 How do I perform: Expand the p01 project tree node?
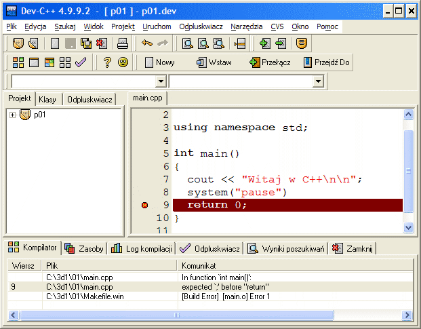click(x=12, y=115)
